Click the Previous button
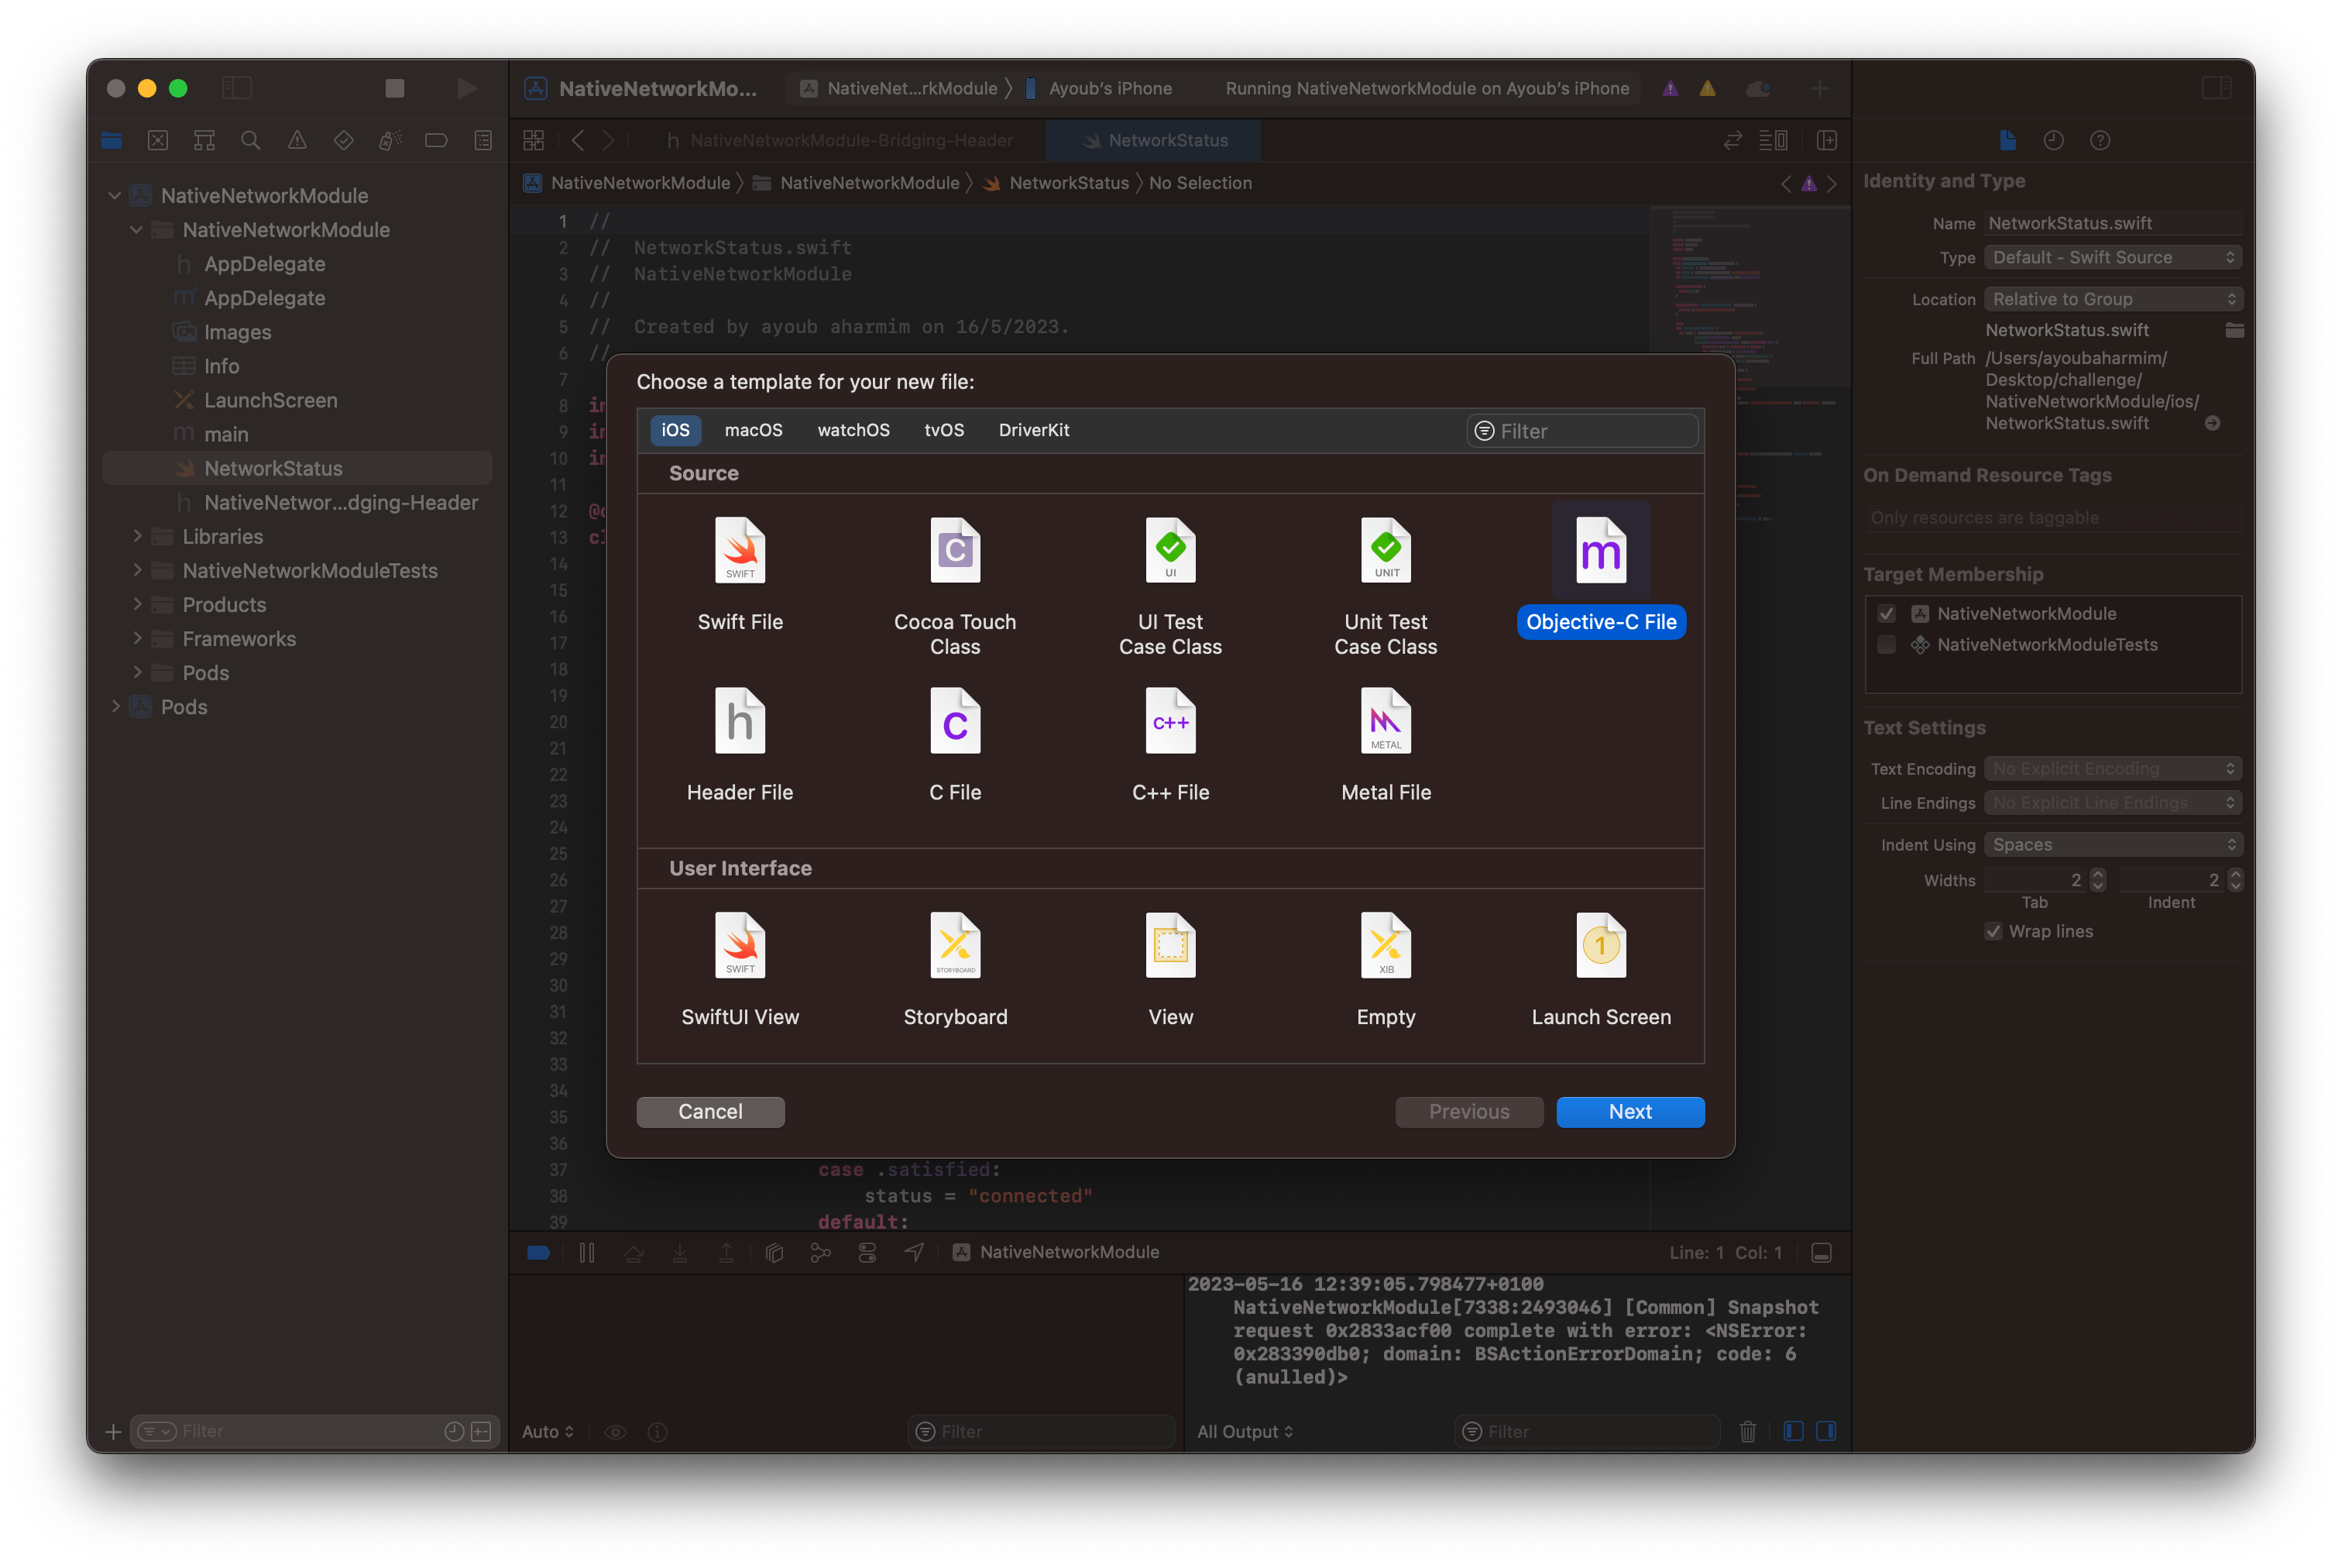The image size is (2342, 1568). point(1468,1112)
